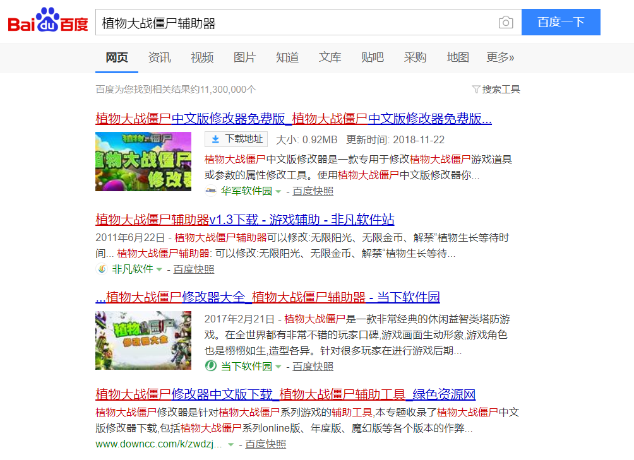Switch to the 地图 tab
Viewport: 634px width, 460px height.
click(x=458, y=57)
